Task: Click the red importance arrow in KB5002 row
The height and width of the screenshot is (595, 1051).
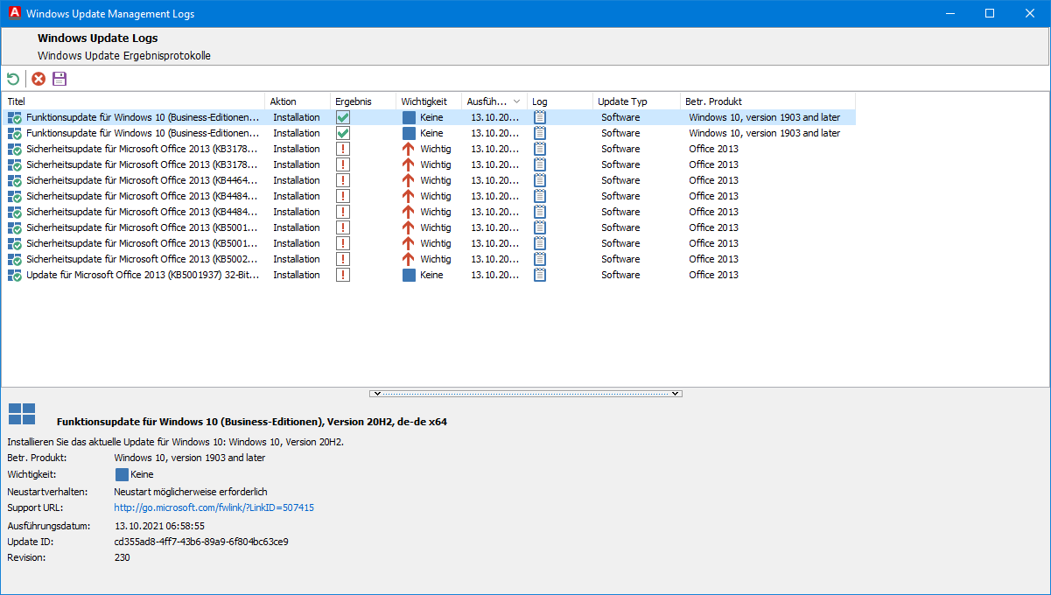Action: pos(409,259)
